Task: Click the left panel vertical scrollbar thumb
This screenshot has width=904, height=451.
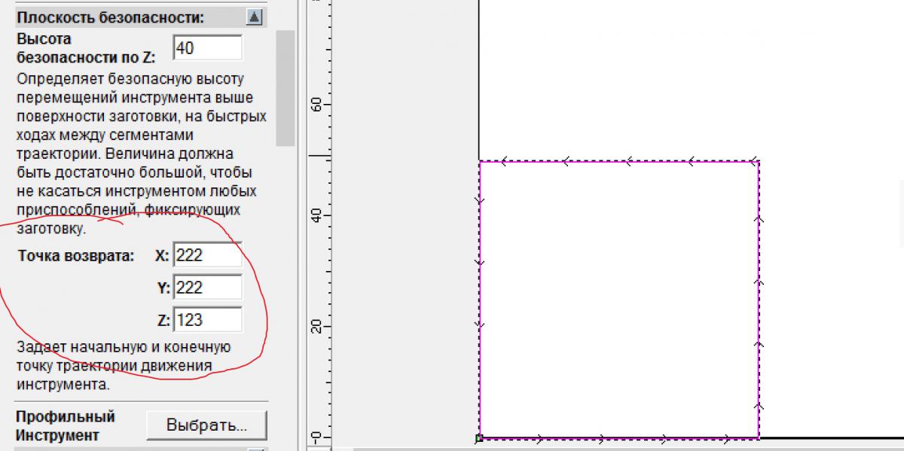Action: tap(286, 87)
